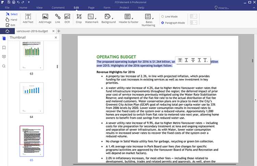Open a new tab with plus button
This screenshot has height=166, width=257.
[x=59, y=31]
